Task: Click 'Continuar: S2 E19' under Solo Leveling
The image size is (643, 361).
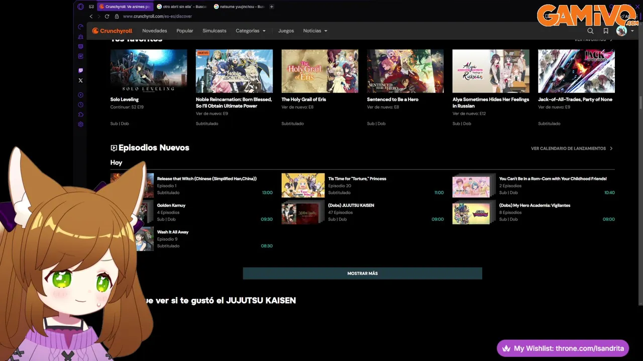Action: click(x=127, y=107)
